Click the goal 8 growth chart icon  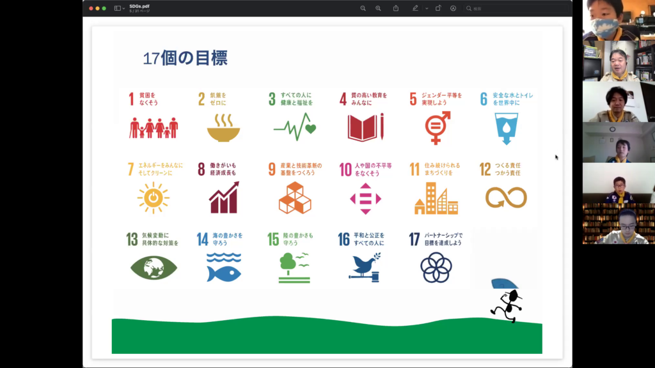point(224,197)
